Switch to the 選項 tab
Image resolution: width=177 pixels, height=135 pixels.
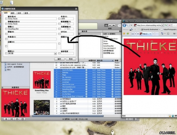(26, 13)
